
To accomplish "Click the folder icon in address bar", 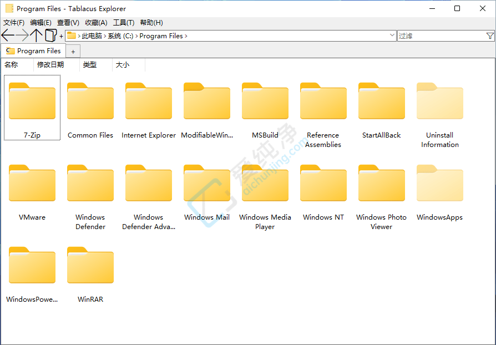I will click(x=72, y=35).
